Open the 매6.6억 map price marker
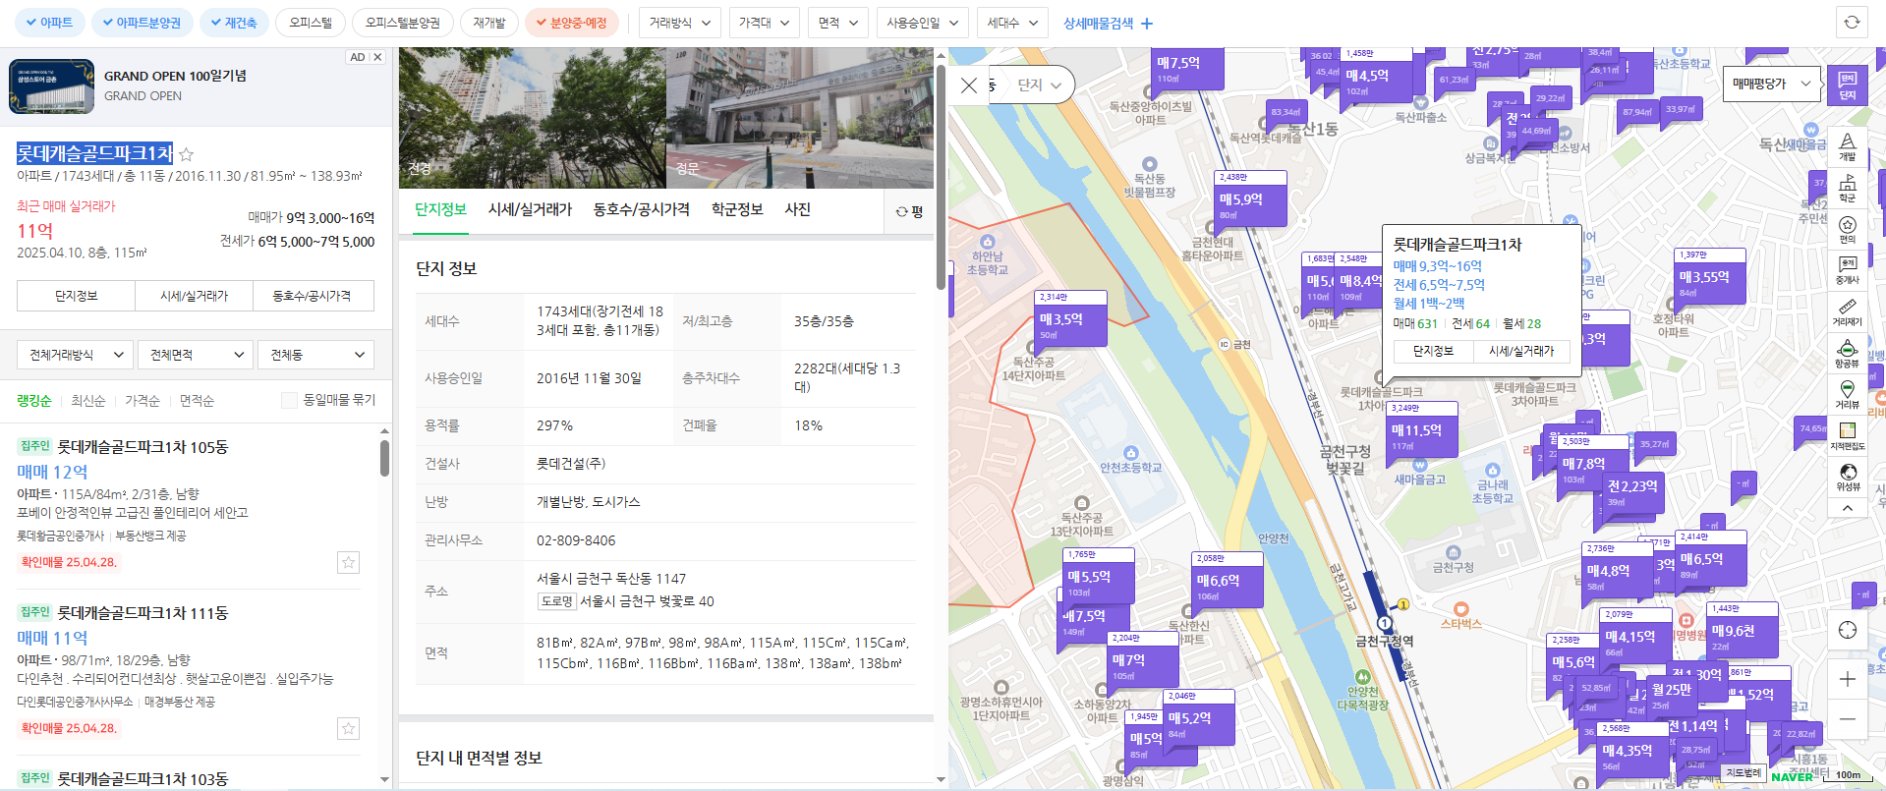The height and width of the screenshot is (791, 1886). (x=1228, y=580)
